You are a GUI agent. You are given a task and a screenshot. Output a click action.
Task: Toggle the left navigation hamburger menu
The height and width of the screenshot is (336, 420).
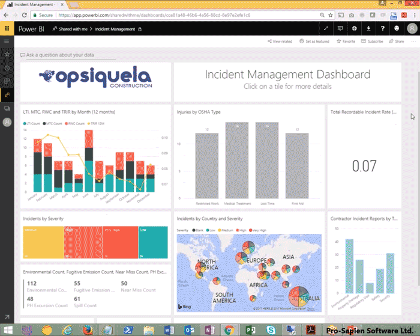7,41
